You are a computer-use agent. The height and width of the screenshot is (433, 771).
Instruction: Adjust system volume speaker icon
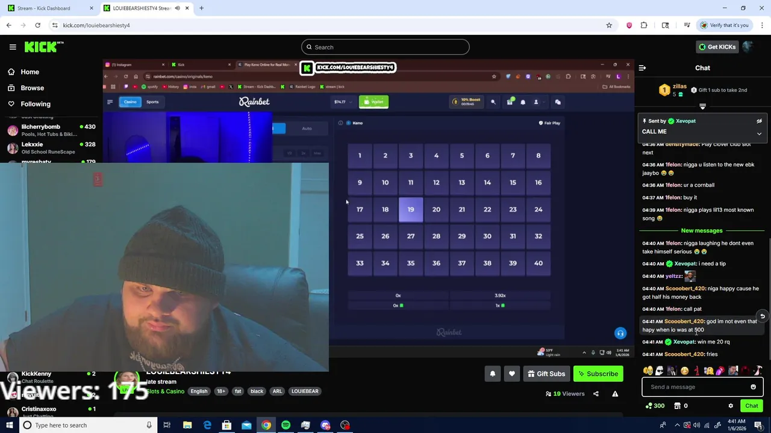(x=697, y=425)
